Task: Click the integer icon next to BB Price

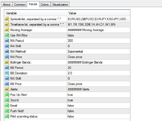Action: (7, 84)
